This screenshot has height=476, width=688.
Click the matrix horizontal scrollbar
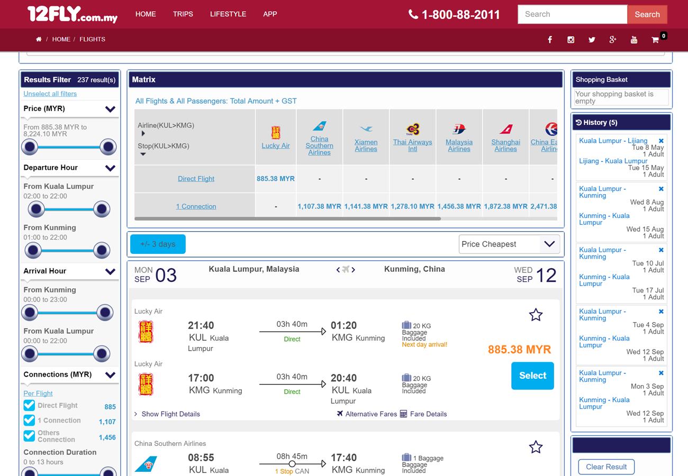(x=287, y=218)
